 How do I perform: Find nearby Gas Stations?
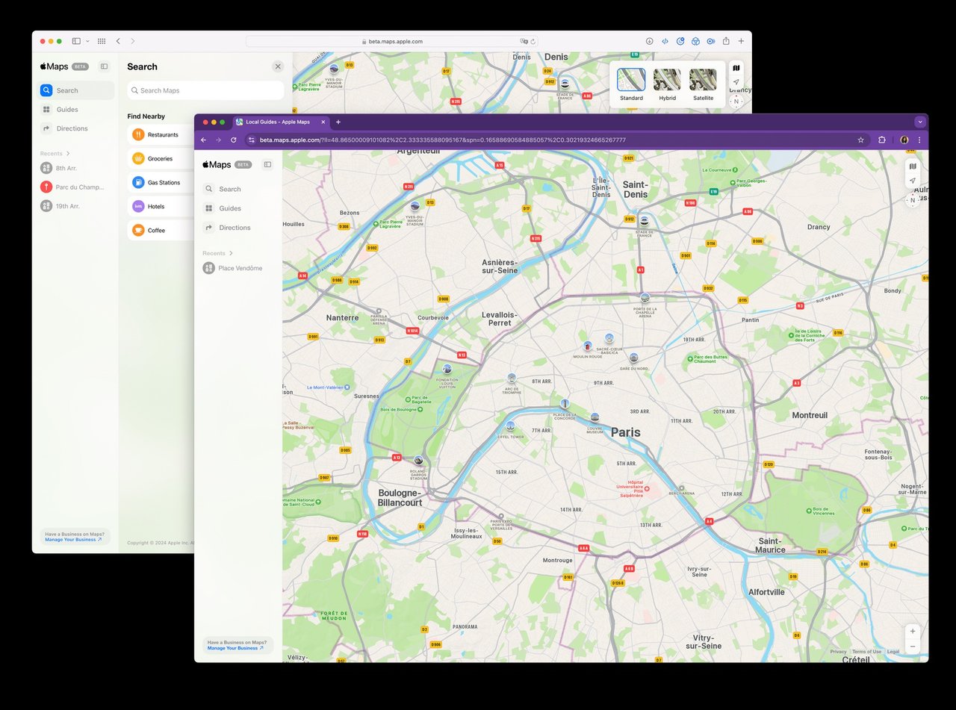[162, 183]
